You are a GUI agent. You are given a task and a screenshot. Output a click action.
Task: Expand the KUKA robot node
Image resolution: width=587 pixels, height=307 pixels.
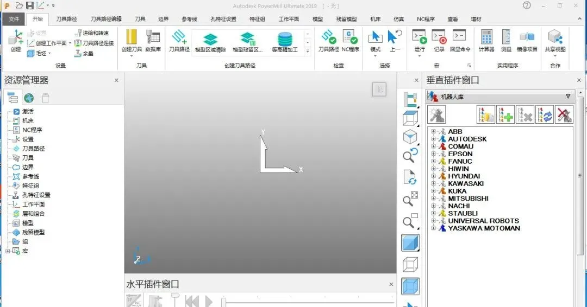tap(434, 191)
